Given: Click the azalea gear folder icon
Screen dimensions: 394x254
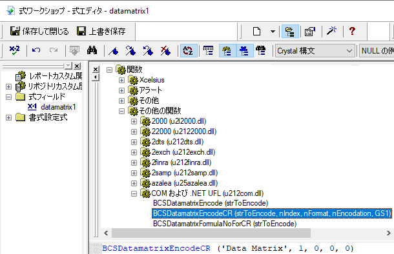Looking at the screenshot, I should pyautogui.click(x=145, y=183).
